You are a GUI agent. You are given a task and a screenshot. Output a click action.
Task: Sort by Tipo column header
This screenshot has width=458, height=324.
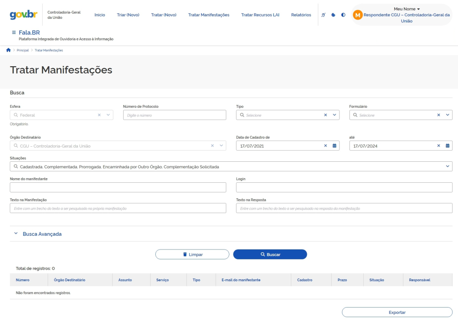tap(196, 280)
